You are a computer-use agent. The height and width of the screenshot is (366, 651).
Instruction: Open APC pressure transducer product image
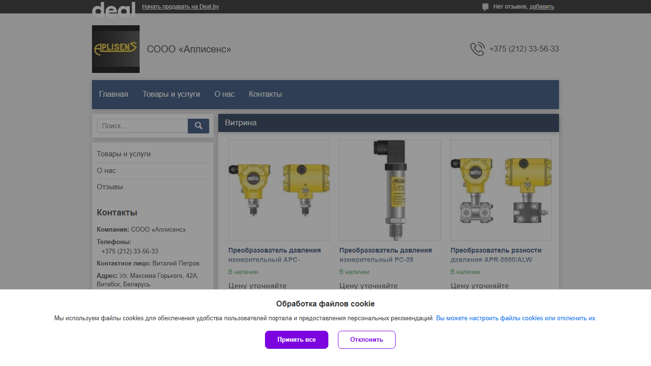pos(279,190)
